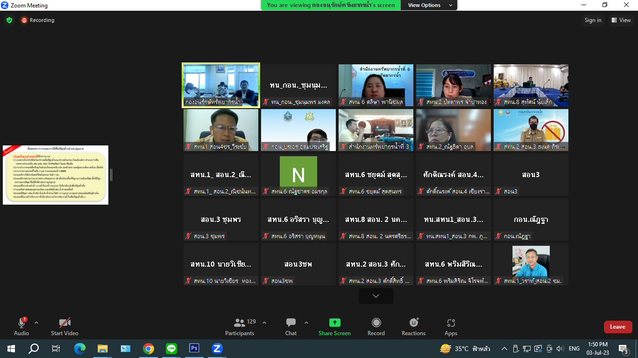Click the Sign in button
Screen dimensions: 638x358
pyautogui.click(x=593, y=20)
